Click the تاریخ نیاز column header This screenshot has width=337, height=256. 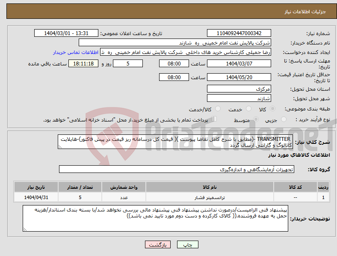click(x=36, y=187)
